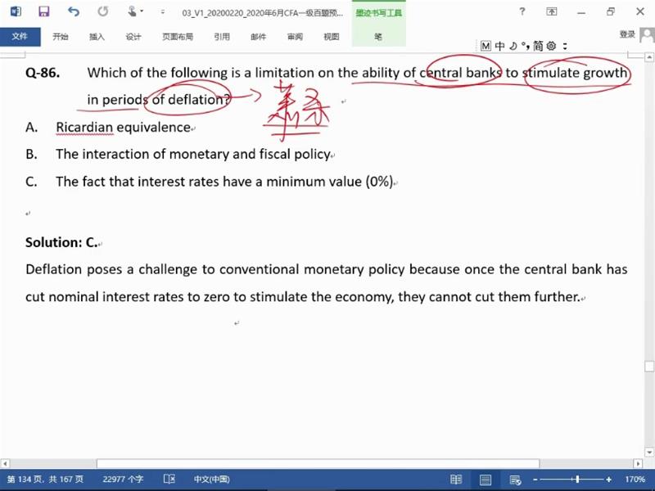Click the Word application icon in title bar

(15, 11)
